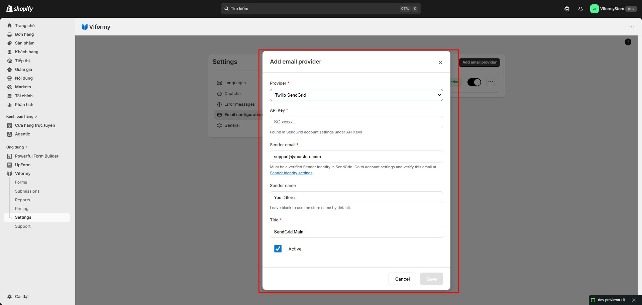Focus the Sender email input field
Viewport: 642px width, 305px height.
point(356,157)
